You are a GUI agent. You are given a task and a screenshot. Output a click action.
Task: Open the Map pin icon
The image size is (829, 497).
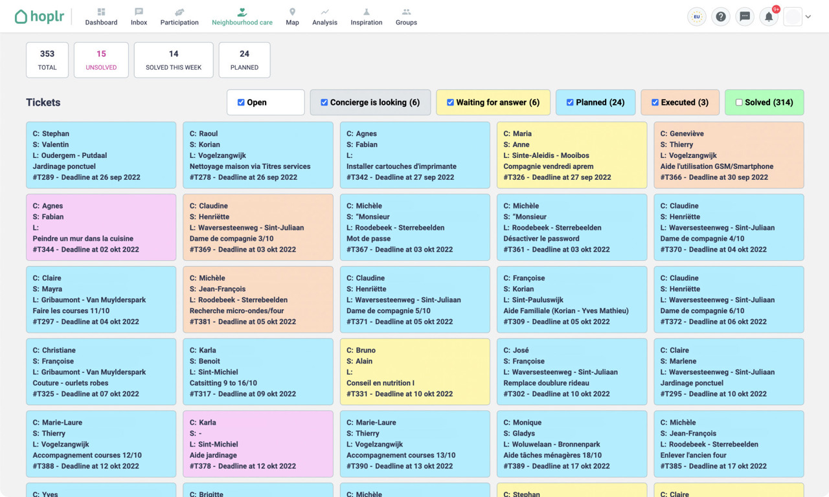[292, 12]
